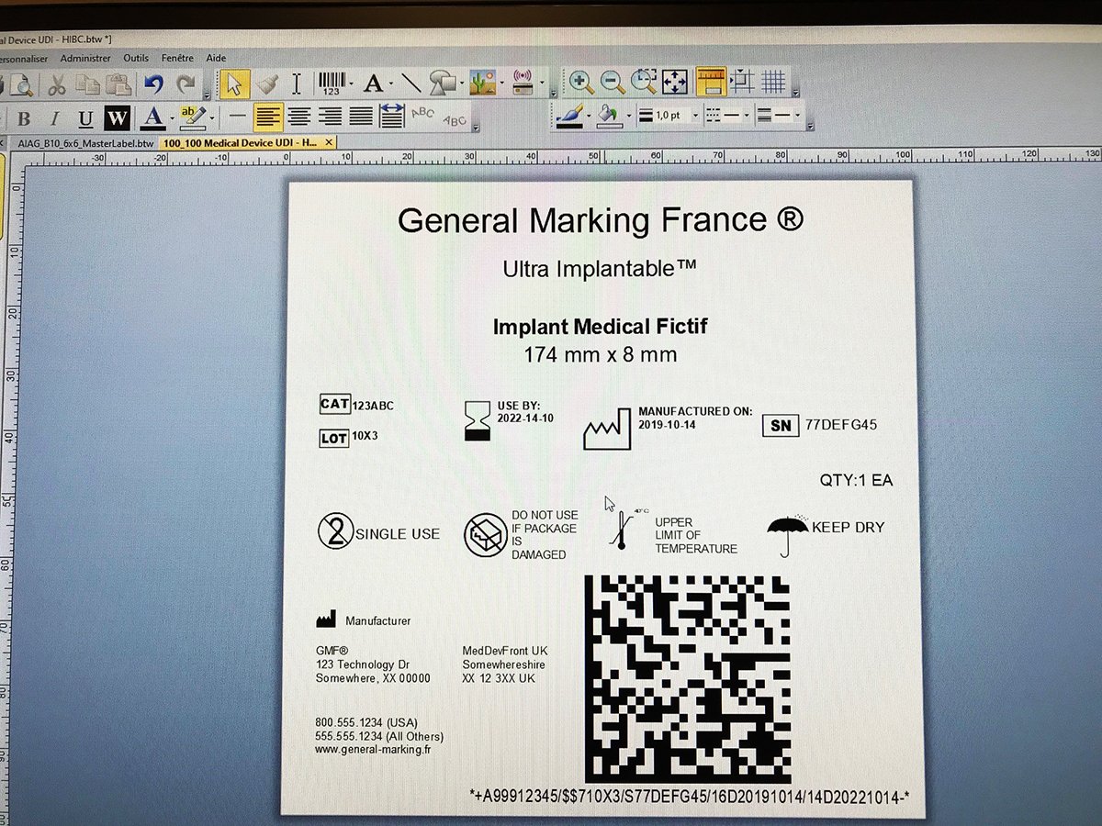
Task: Click the slanted ABC text icon
Action: (x=454, y=119)
